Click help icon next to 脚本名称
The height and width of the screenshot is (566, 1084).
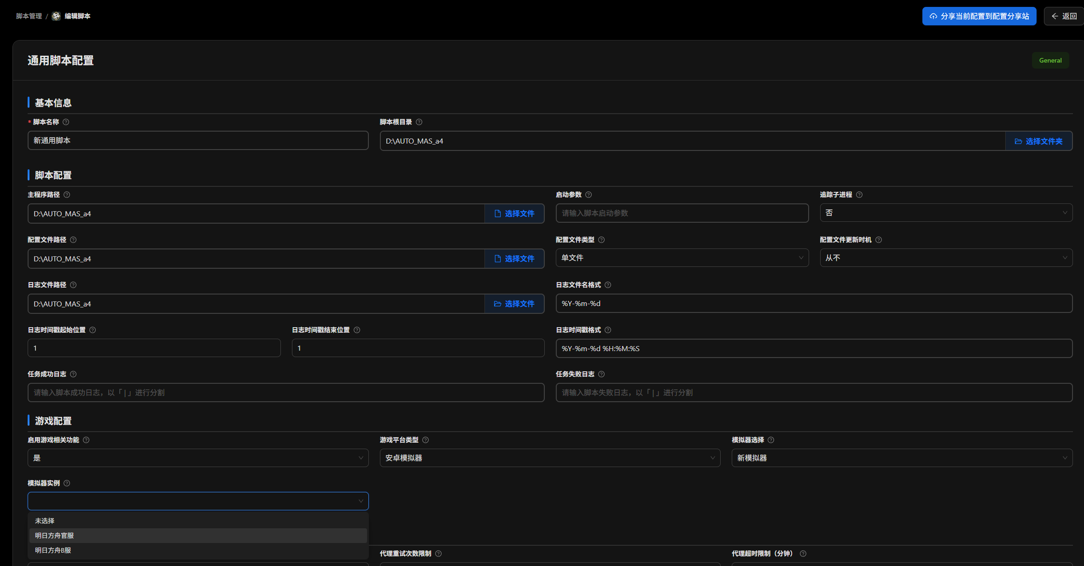click(x=66, y=122)
